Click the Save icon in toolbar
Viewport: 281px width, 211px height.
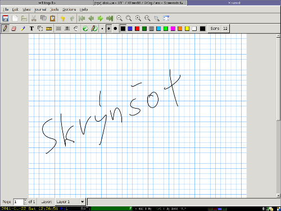click(6, 18)
